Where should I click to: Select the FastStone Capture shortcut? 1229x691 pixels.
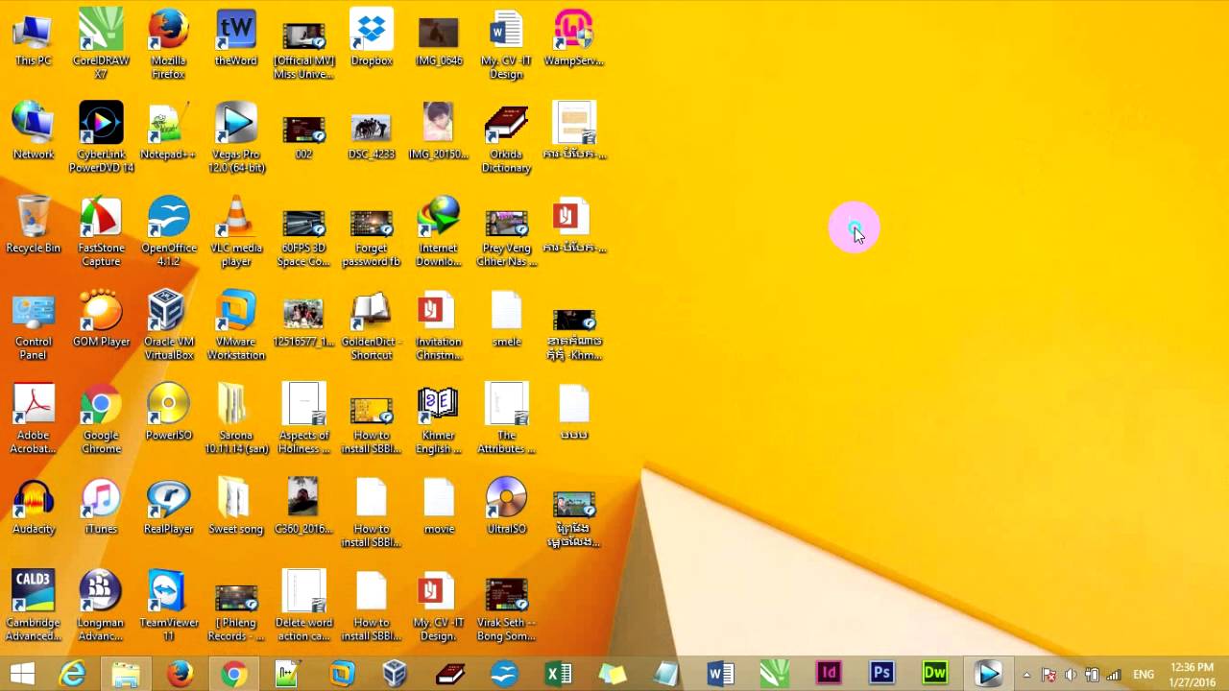coord(101,232)
